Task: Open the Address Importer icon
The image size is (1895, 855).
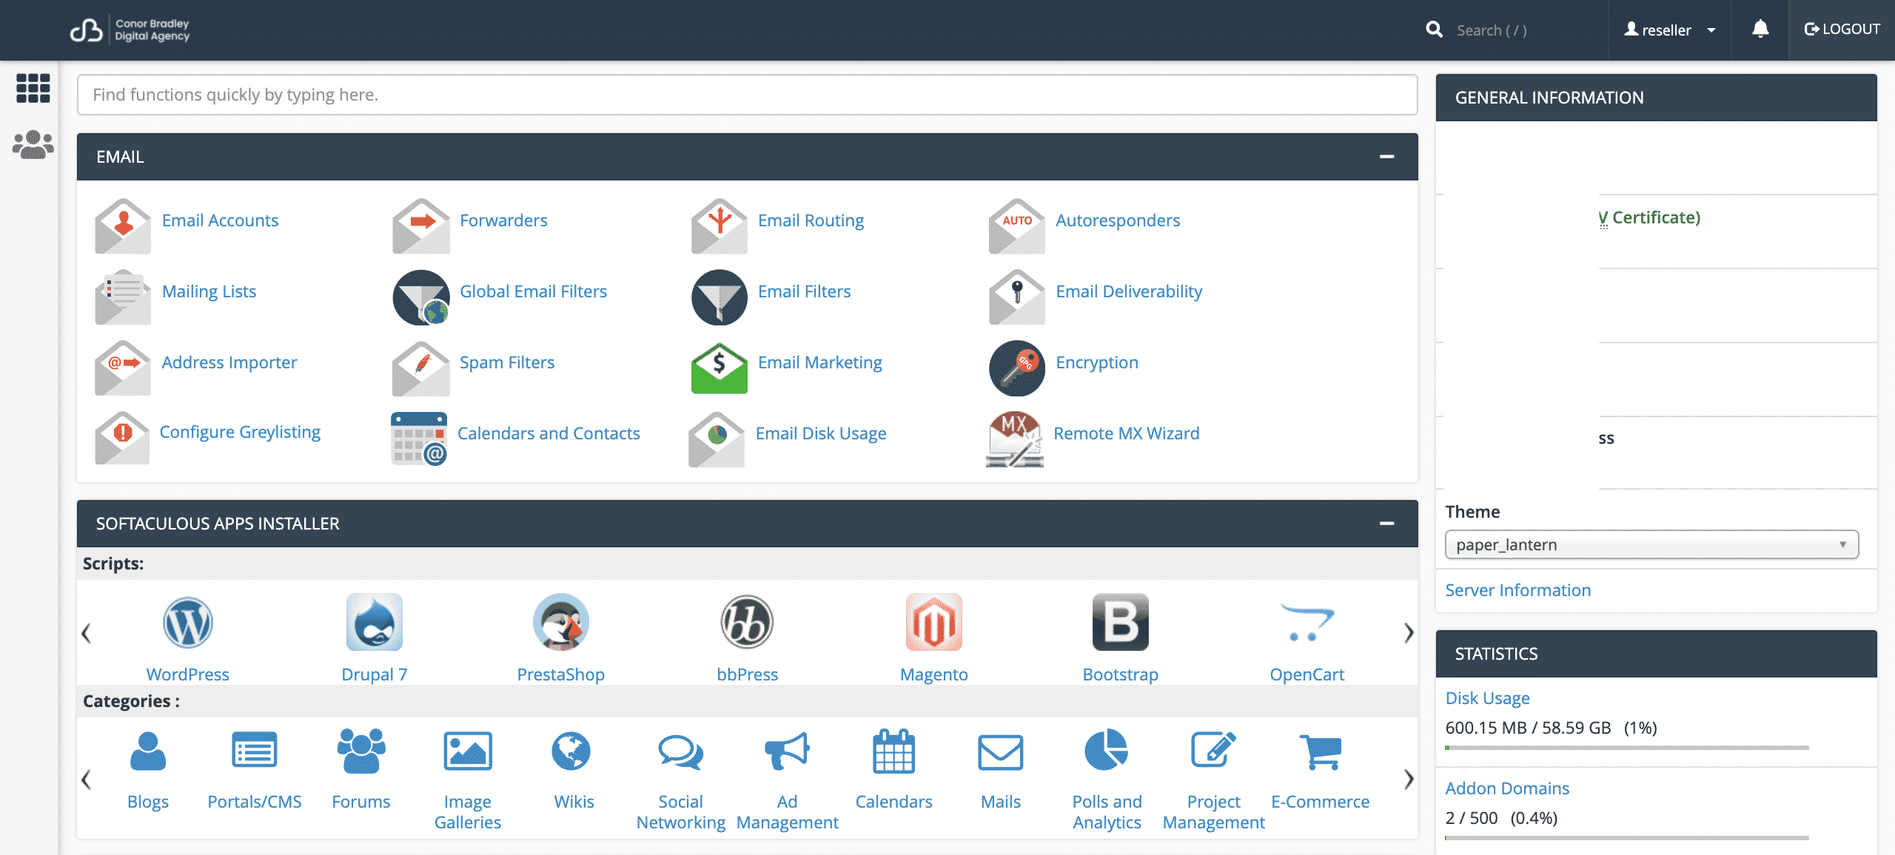Action: click(123, 368)
